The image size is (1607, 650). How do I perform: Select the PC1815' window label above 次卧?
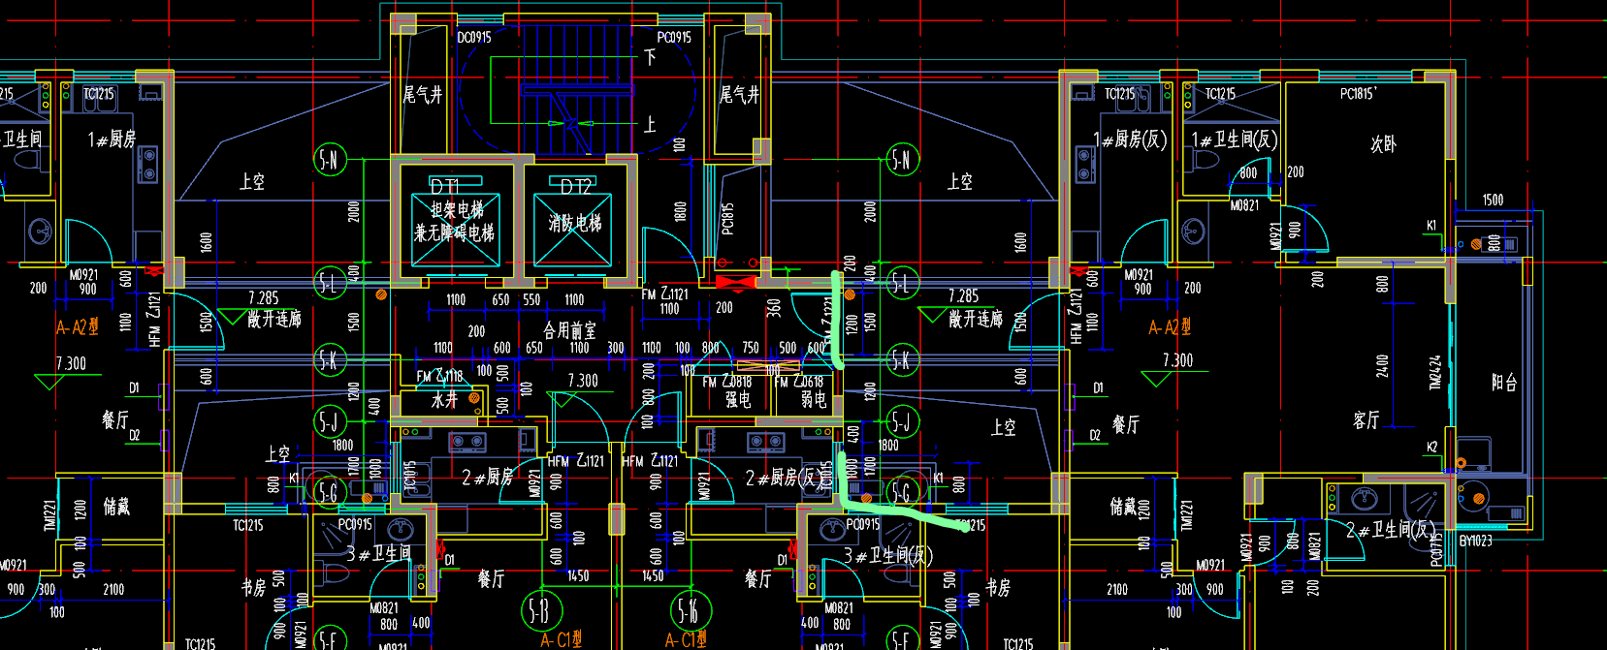click(1359, 94)
